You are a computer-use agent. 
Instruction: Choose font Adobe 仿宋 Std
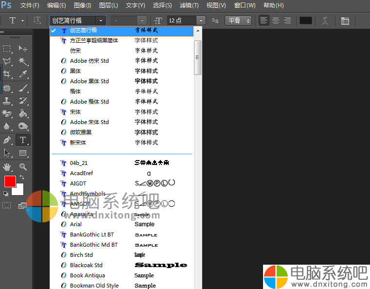coord(122,61)
